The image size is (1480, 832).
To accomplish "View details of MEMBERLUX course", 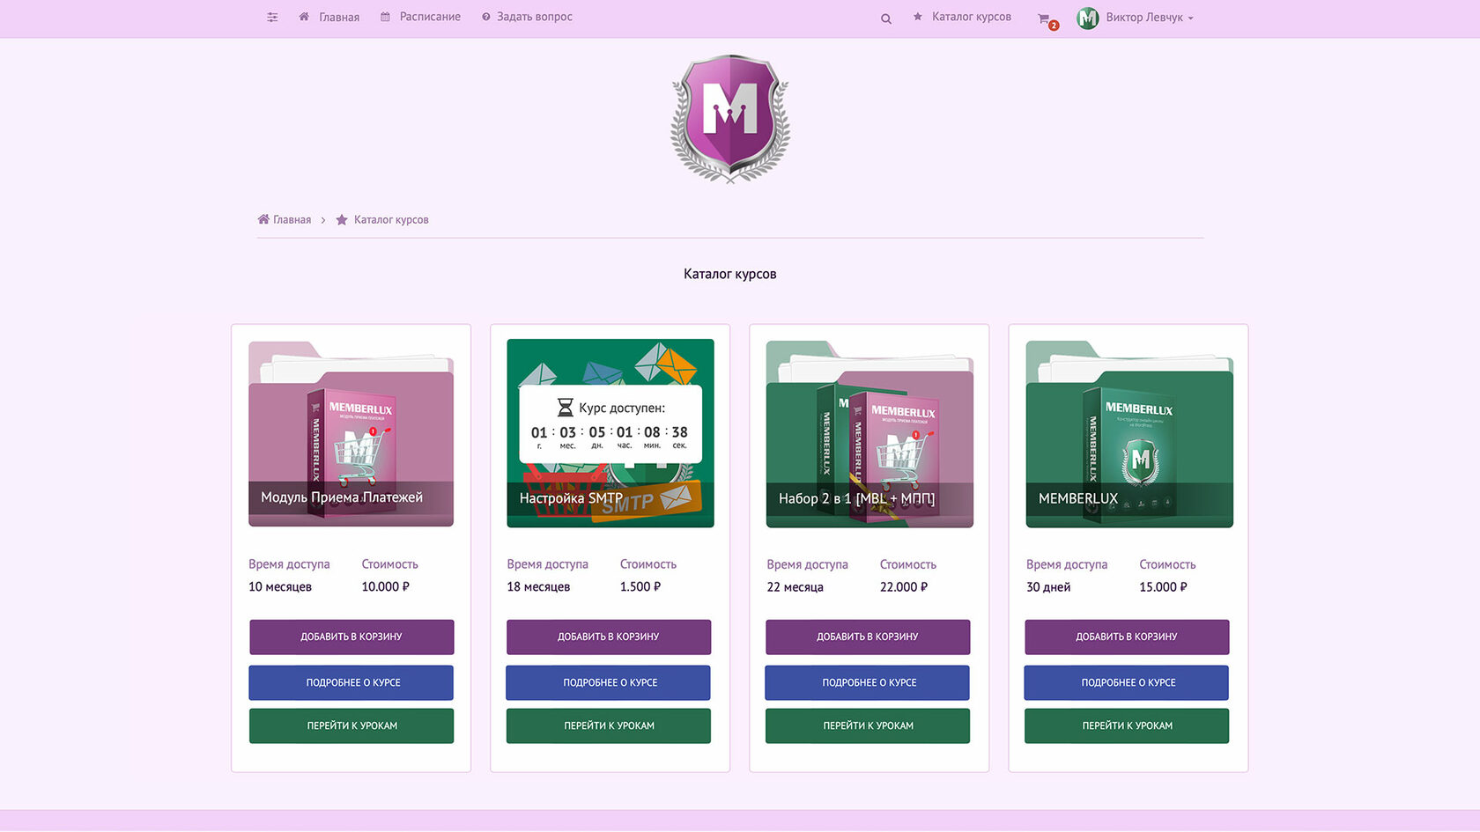I will coord(1127,682).
